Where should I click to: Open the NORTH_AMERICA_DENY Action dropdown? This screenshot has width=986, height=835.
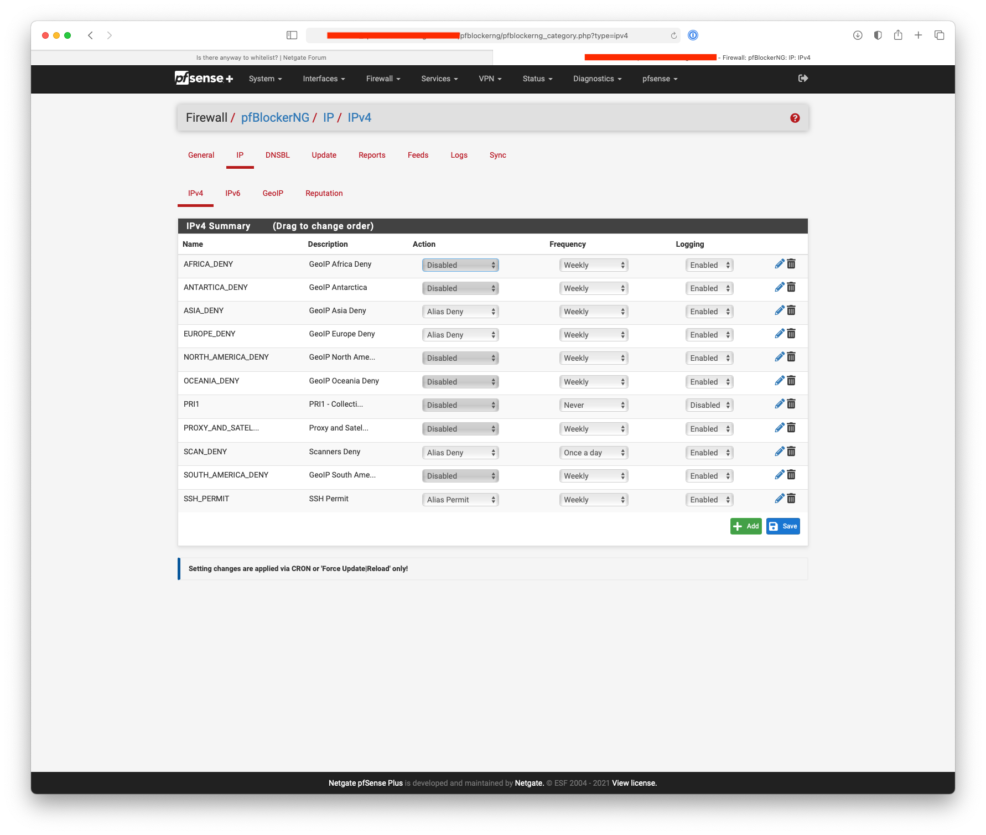click(x=460, y=358)
